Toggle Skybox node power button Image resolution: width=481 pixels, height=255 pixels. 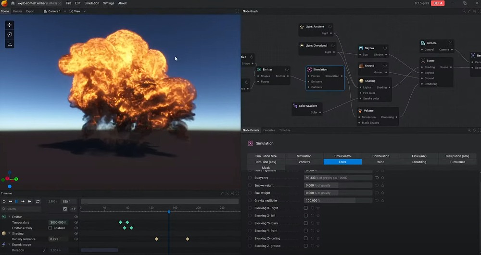385,48
